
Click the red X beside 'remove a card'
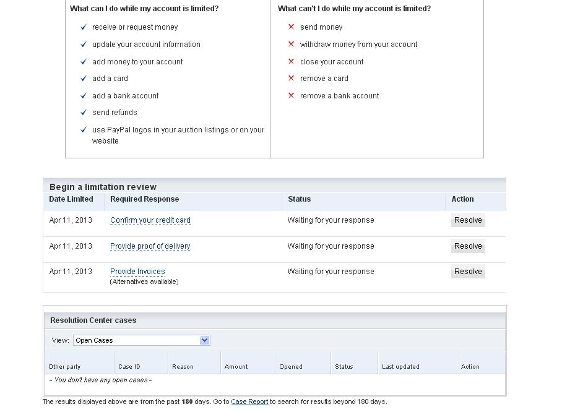[291, 79]
